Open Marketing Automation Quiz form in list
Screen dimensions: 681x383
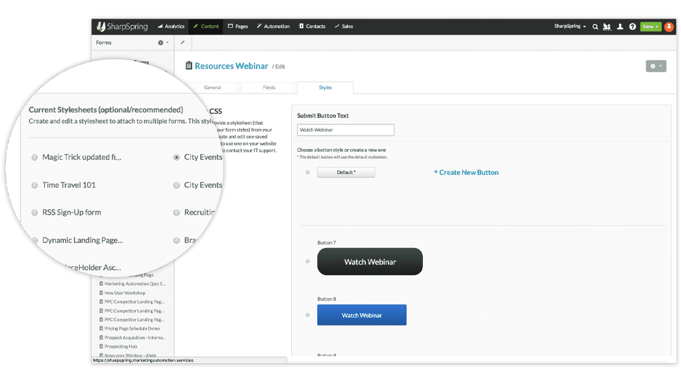tap(132, 284)
